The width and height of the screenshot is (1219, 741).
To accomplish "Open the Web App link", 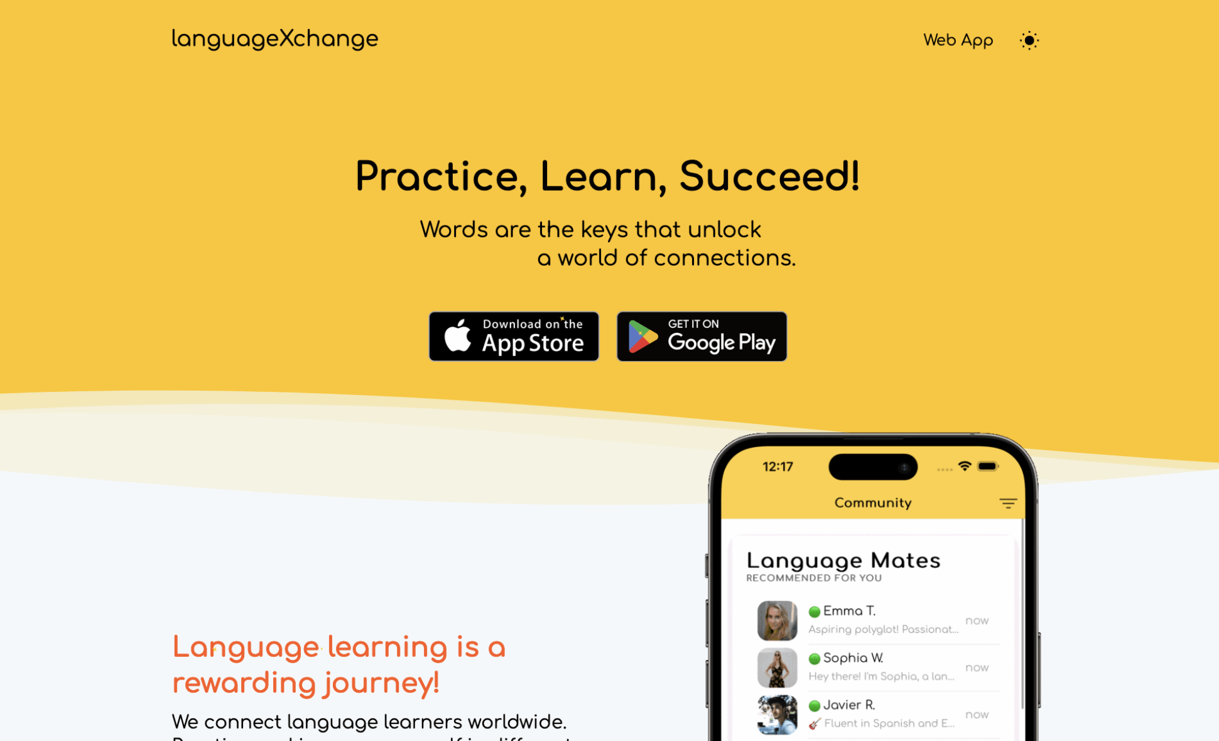I will (957, 40).
